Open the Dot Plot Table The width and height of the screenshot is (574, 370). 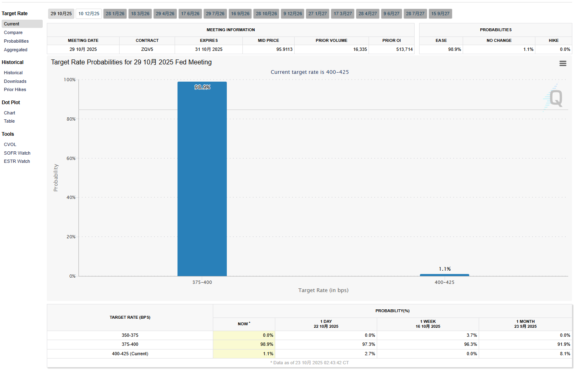pyautogui.click(x=9, y=121)
